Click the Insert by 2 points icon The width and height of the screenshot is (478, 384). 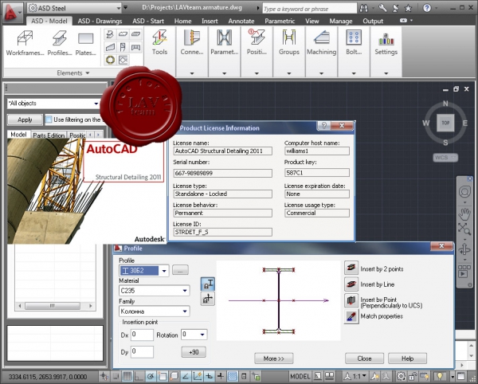(x=351, y=268)
